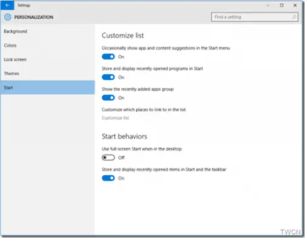Image resolution: width=305 pixels, height=238 pixels.
Task: Toggle app and content suggestions switch
Action: click(x=108, y=57)
